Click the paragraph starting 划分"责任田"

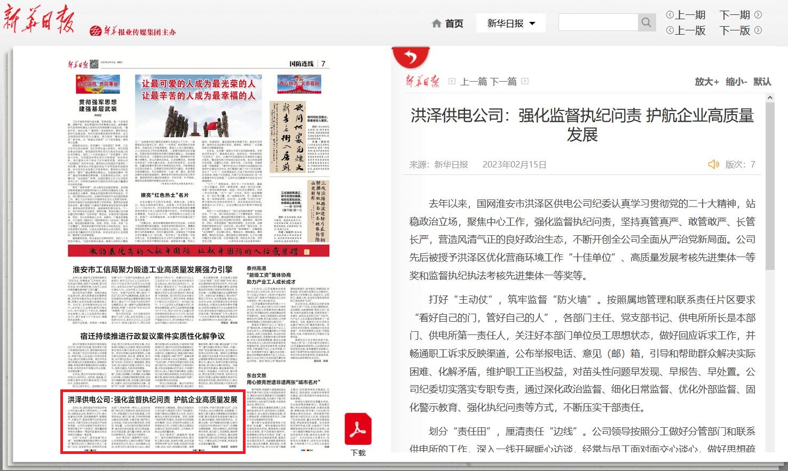pyautogui.click(x=582, y=438)
